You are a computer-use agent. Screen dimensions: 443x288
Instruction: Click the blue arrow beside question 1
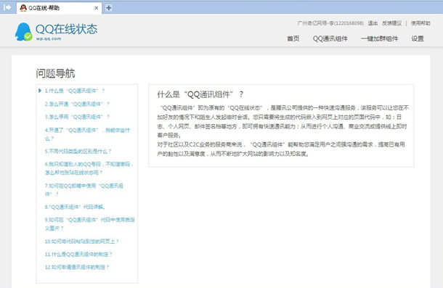pyautogui.click(x=40, y=91)
